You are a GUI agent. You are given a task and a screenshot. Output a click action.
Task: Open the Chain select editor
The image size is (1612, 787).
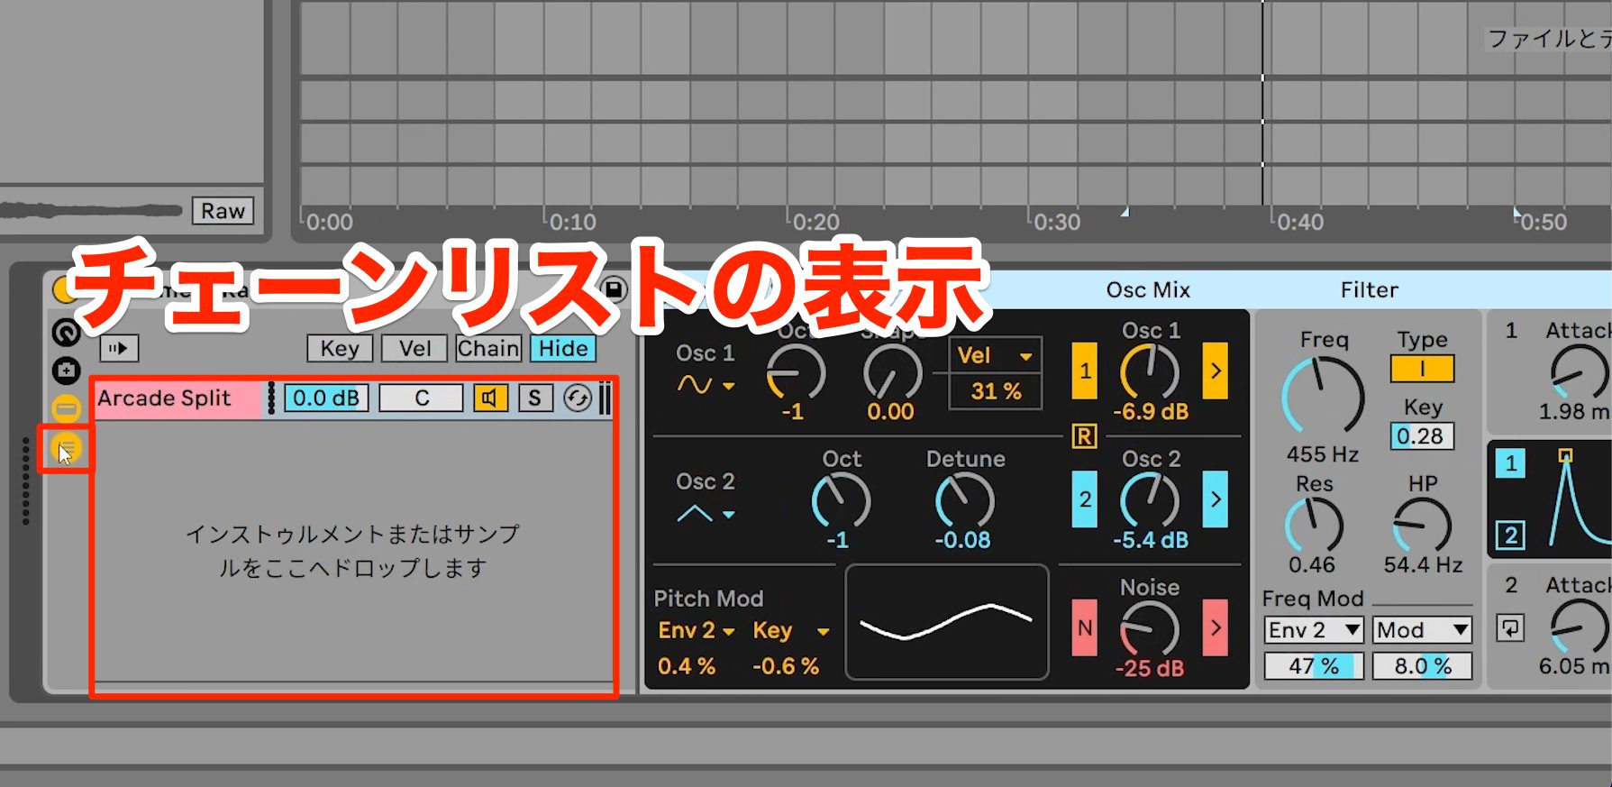coord(488,349)
